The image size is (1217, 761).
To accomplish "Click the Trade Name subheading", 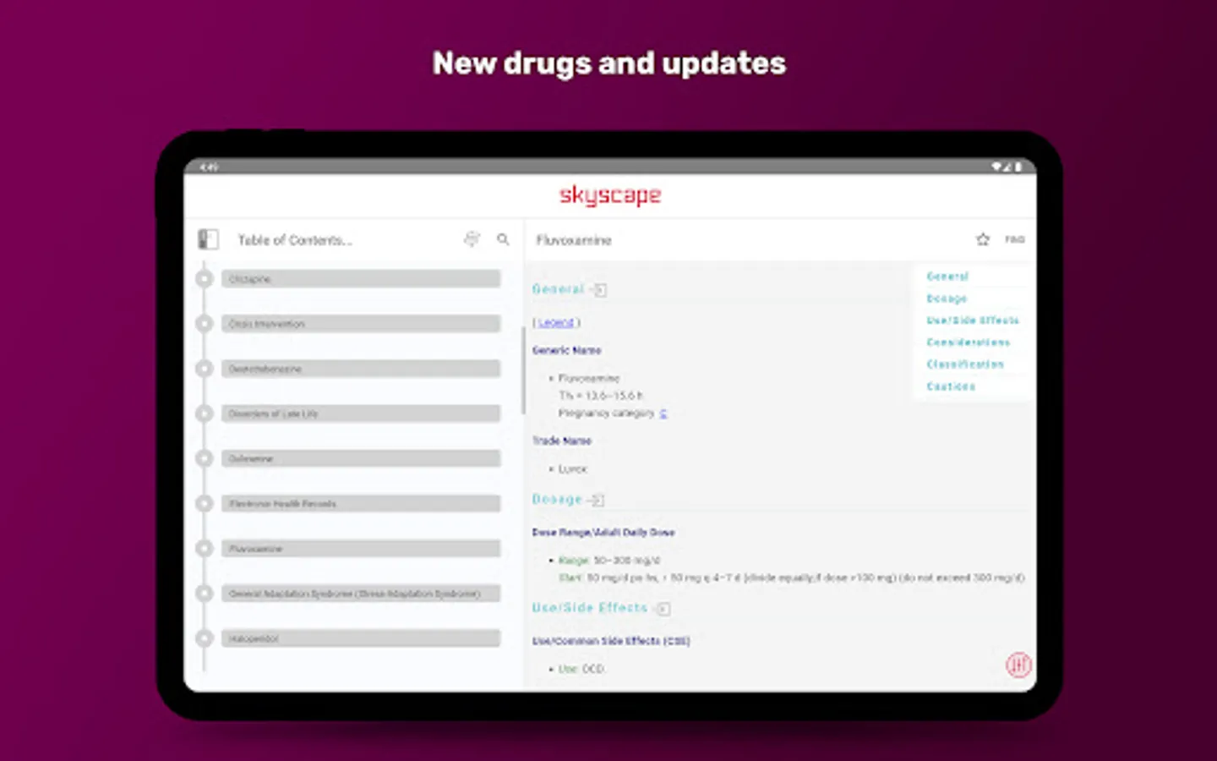I will point(562,441).
